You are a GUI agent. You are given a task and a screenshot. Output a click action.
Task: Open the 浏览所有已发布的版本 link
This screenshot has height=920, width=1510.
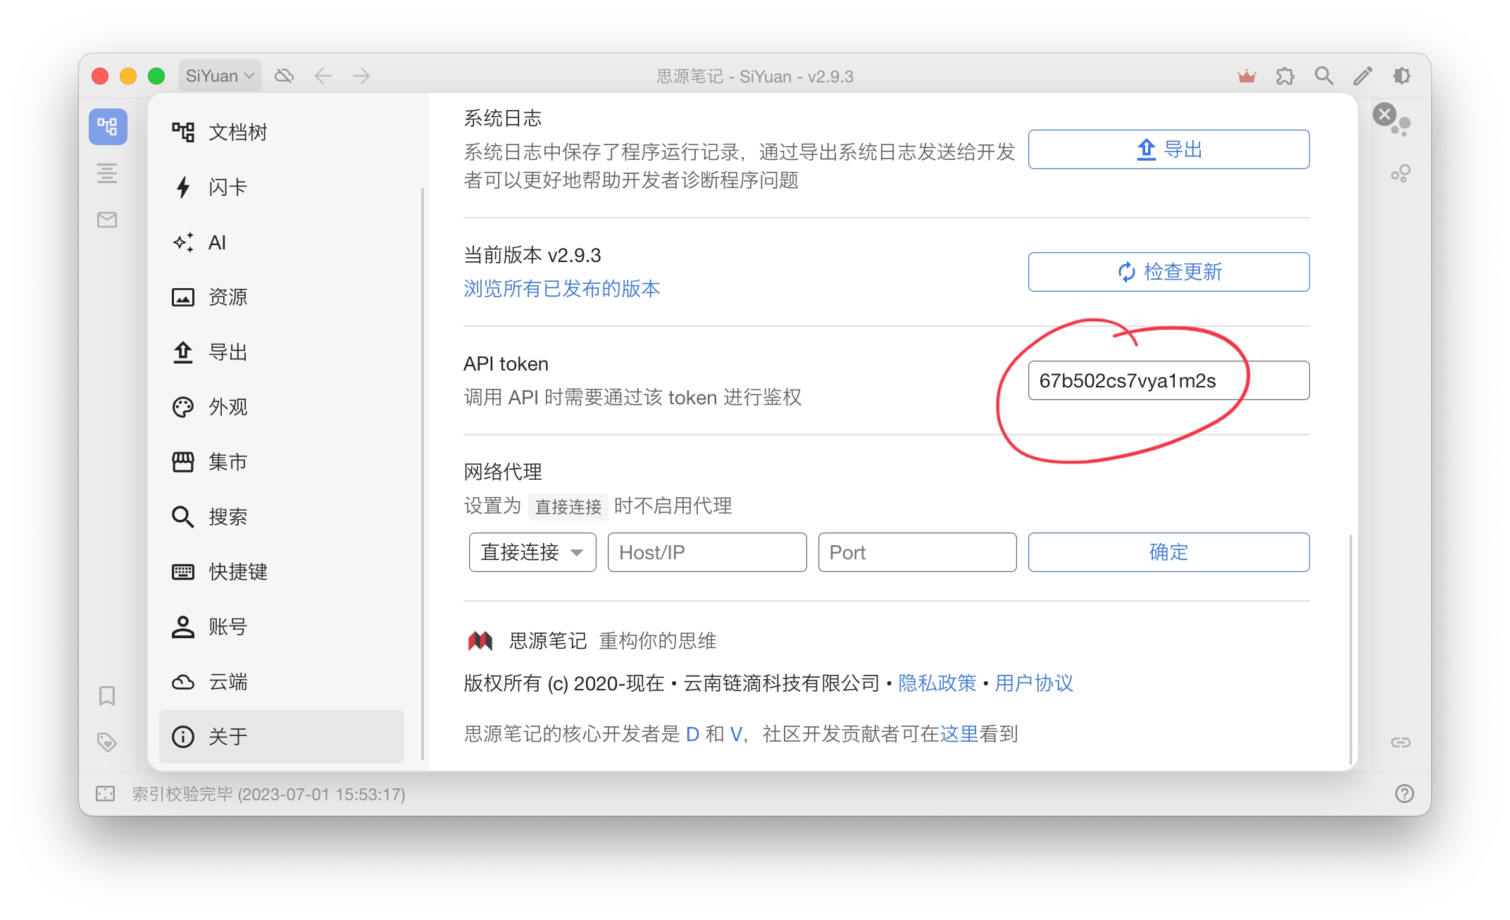point(561,289)
